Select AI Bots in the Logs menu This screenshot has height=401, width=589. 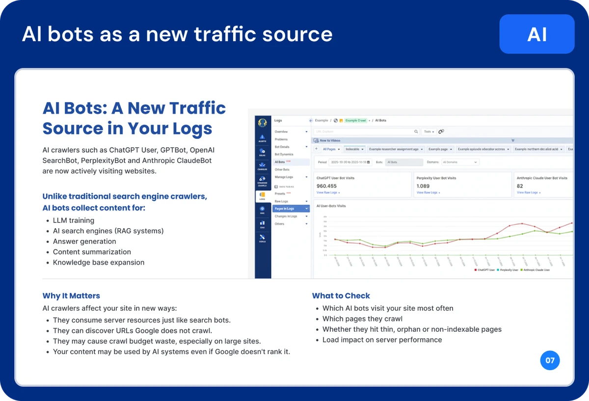coord(280,161)
